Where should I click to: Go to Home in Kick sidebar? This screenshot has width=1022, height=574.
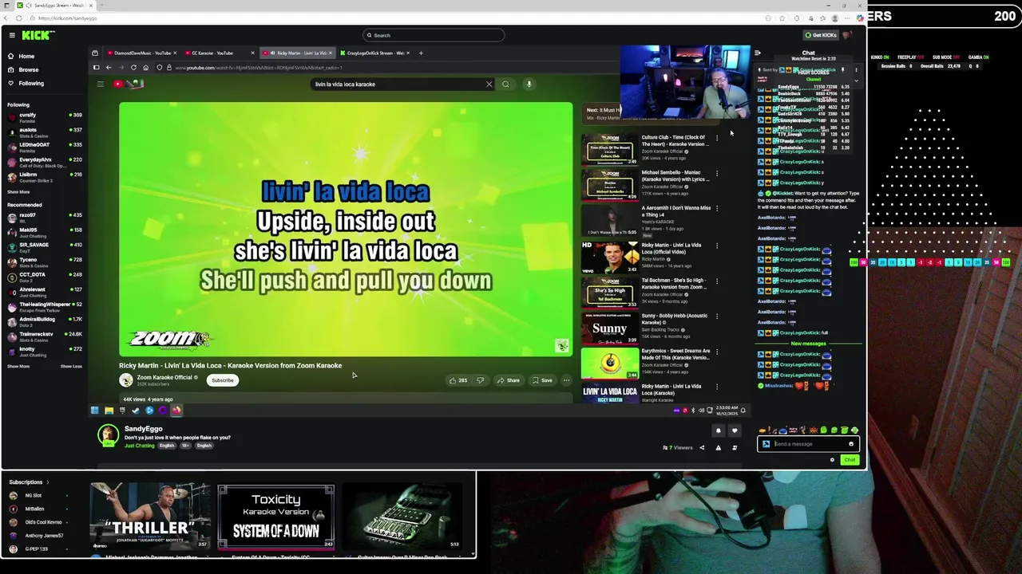pyautogui.click(x=26, y=57)
